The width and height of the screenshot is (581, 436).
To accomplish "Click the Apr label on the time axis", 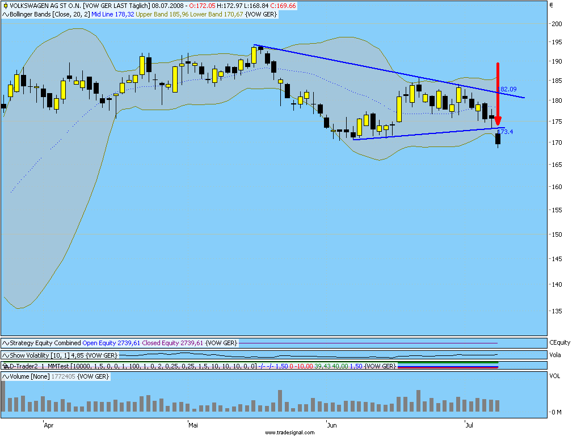I will [49, 425].
